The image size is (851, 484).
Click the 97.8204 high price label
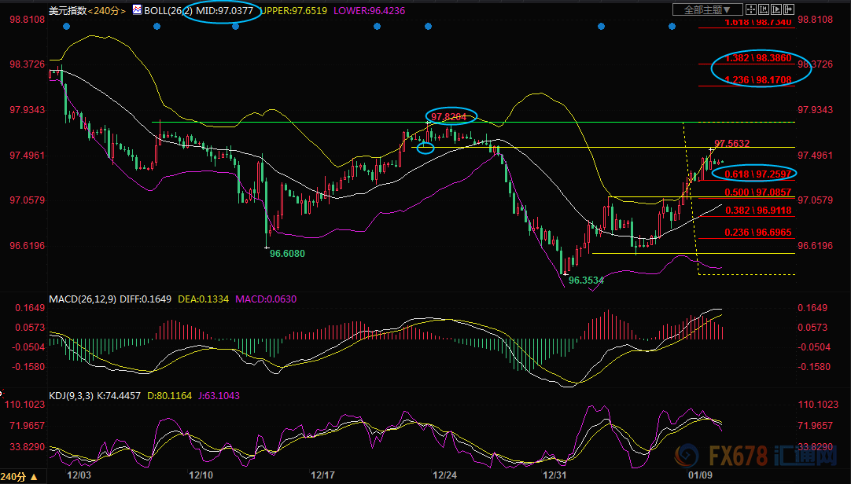pyautogui.click(x=451, y=116)
